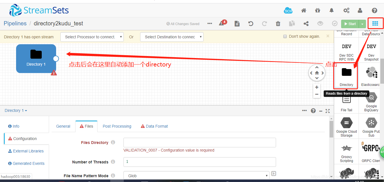Open the Data Format tab
The width and height of the screenshot is (384, 182).
[x=157, y=126]
